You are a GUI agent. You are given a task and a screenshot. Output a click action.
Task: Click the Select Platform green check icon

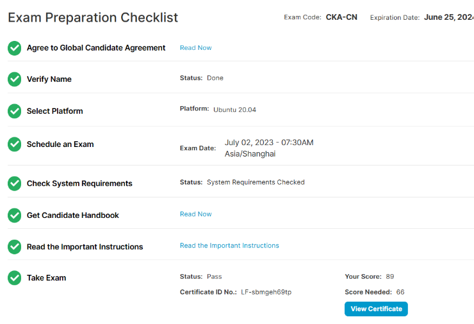[14, 111]
